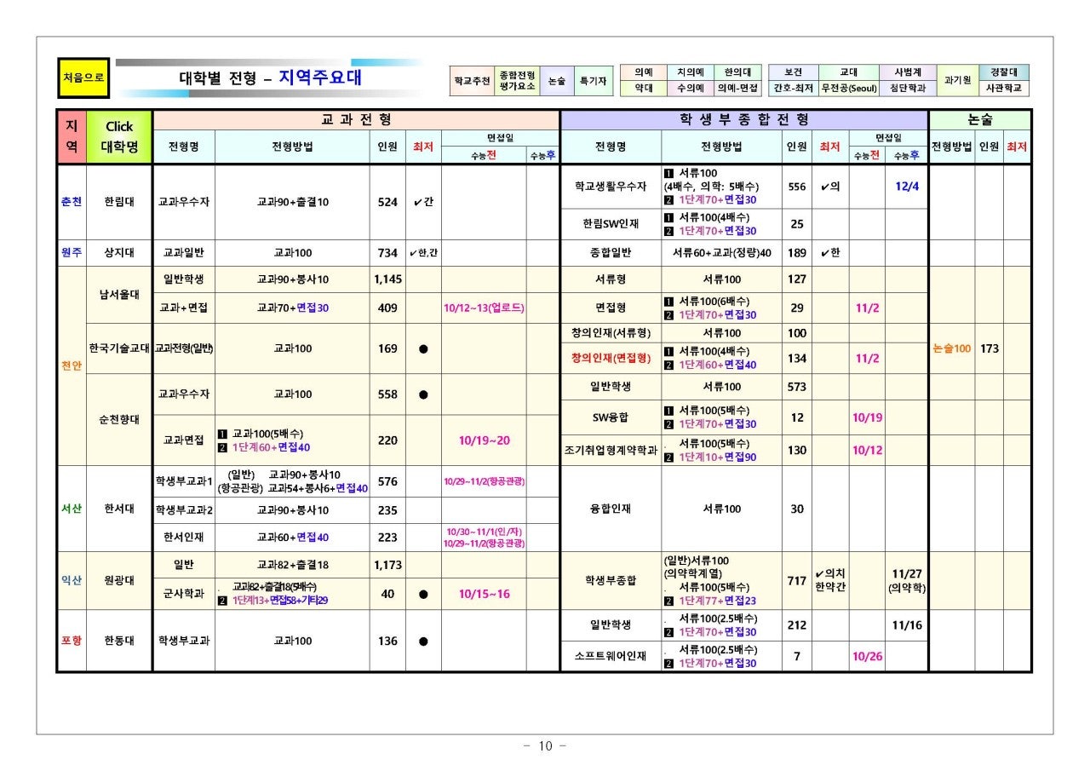Viewport: 1090px width, 771px height.
Task: Click the orange 논술100 cell
Action: (x=951, y=348)
